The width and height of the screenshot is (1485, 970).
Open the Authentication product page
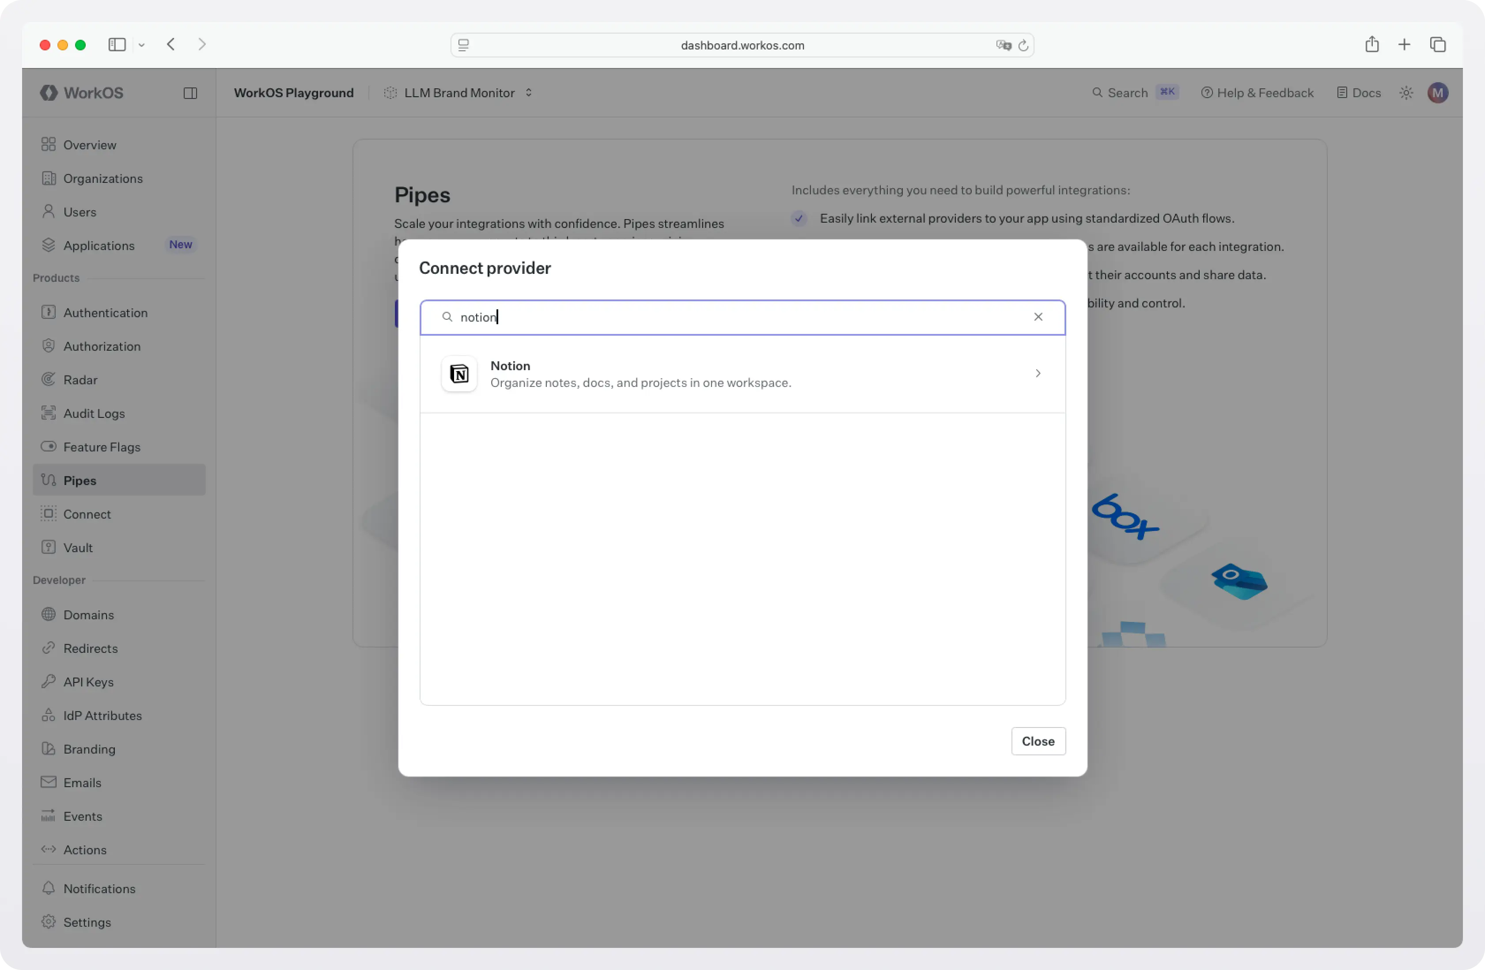(106, 312)
